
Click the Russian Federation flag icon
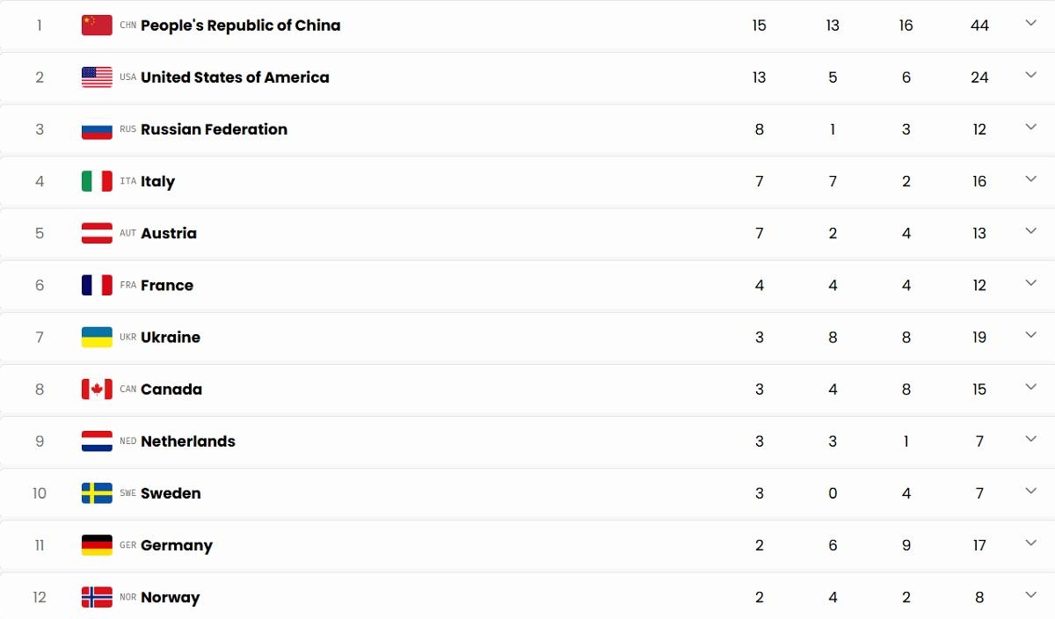coord(97,129)
